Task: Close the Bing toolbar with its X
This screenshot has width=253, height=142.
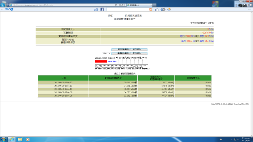Action: 2,9
